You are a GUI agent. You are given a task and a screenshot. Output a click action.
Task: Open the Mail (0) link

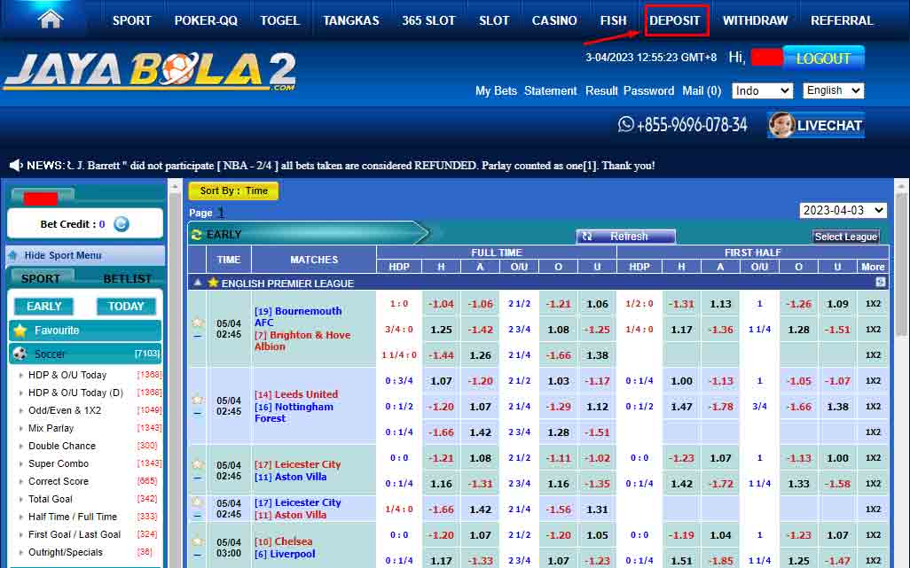[x=702, y=91]
